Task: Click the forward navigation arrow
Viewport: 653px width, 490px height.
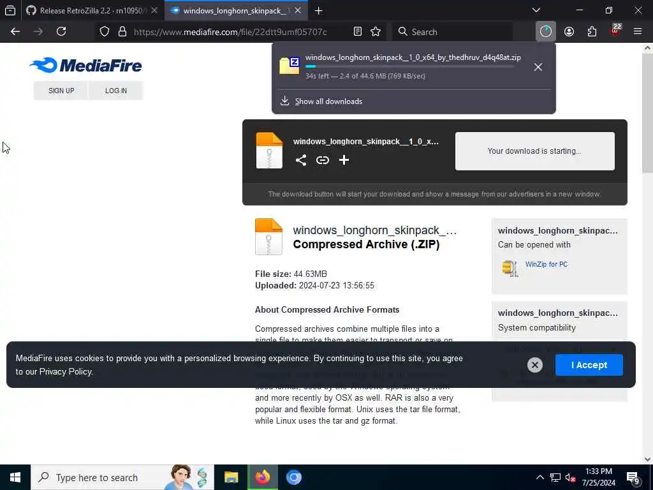Action: [x=38, y=32]
